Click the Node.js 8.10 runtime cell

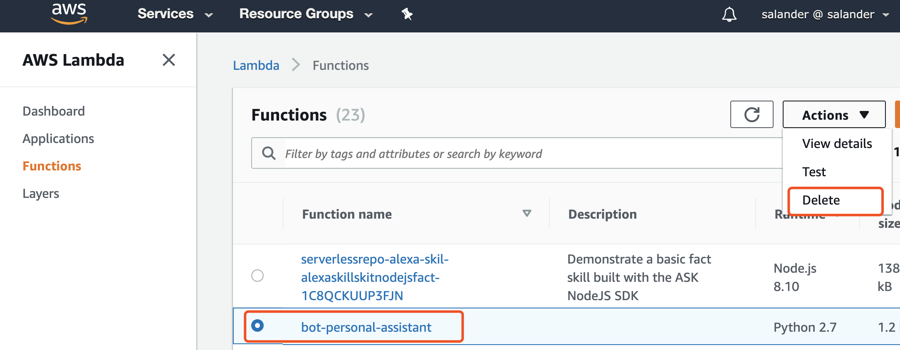pos(795,277)
